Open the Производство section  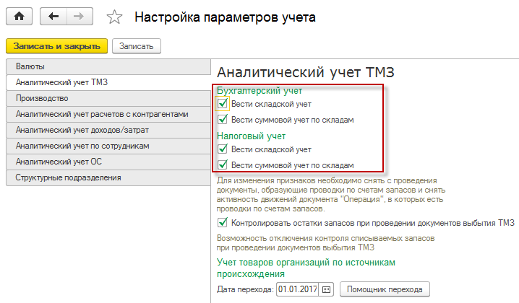coord(107,98)
